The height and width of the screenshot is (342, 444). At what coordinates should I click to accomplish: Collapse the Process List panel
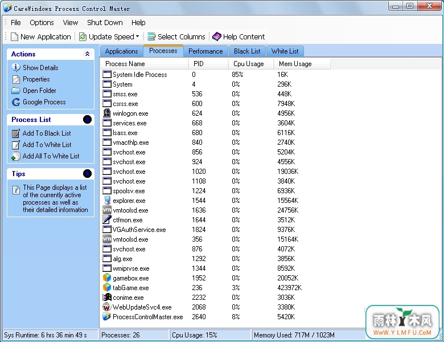coord(87,120)
